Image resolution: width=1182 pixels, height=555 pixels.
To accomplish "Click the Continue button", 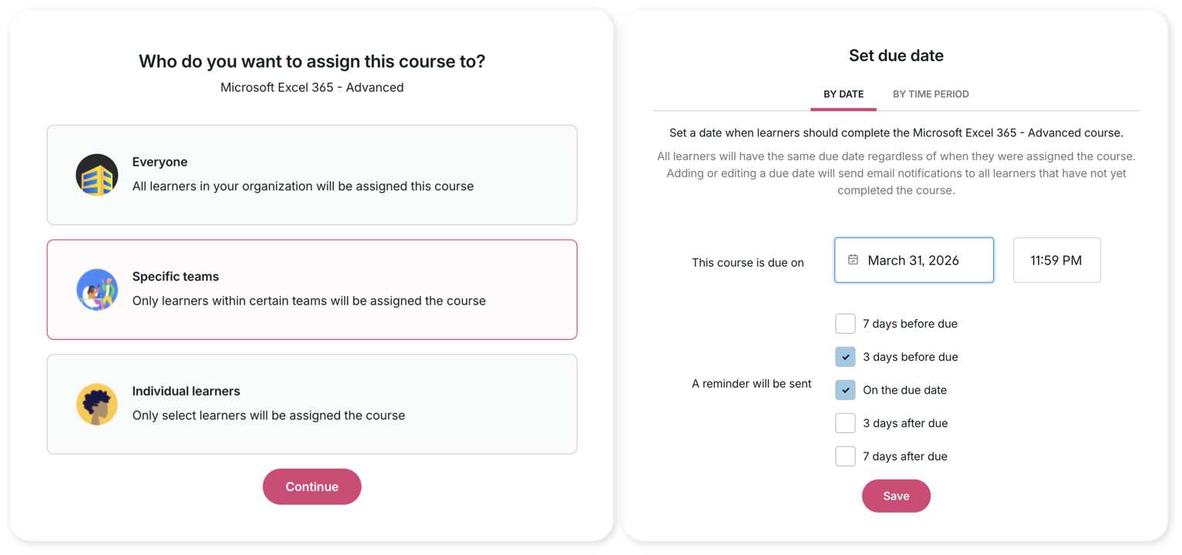I will click(311, 486).
